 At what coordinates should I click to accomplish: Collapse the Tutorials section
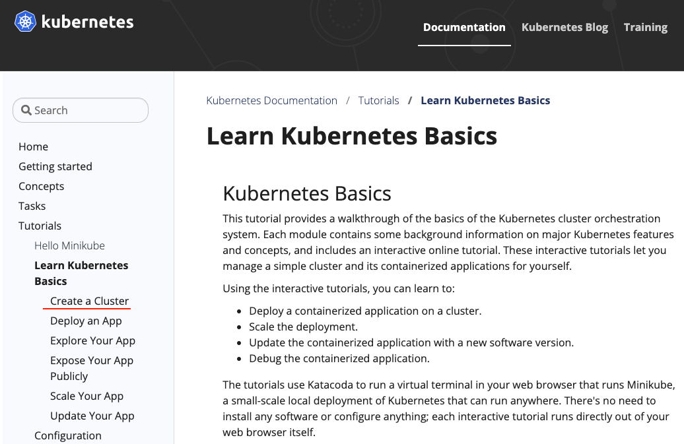coord(40,226)
